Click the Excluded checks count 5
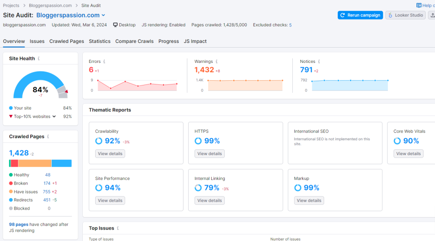435x241 pixels. coord(290,25)
